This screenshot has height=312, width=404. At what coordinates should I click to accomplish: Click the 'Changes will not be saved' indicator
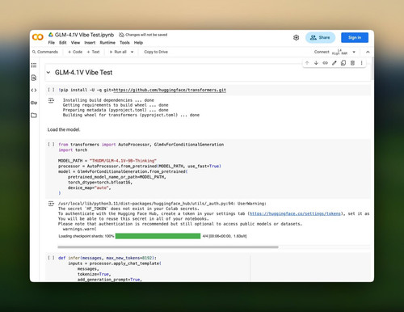pyautogui.click(x=143, y=35)
